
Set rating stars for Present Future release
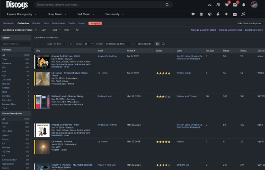(163, 73)
